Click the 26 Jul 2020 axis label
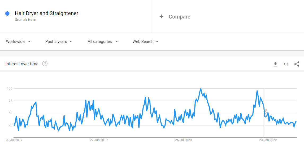Viewport: 304px width, 158px height. pos(183,140)
